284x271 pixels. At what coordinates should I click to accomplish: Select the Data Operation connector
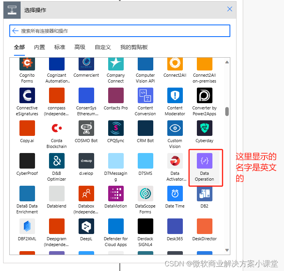pos(205,161)
